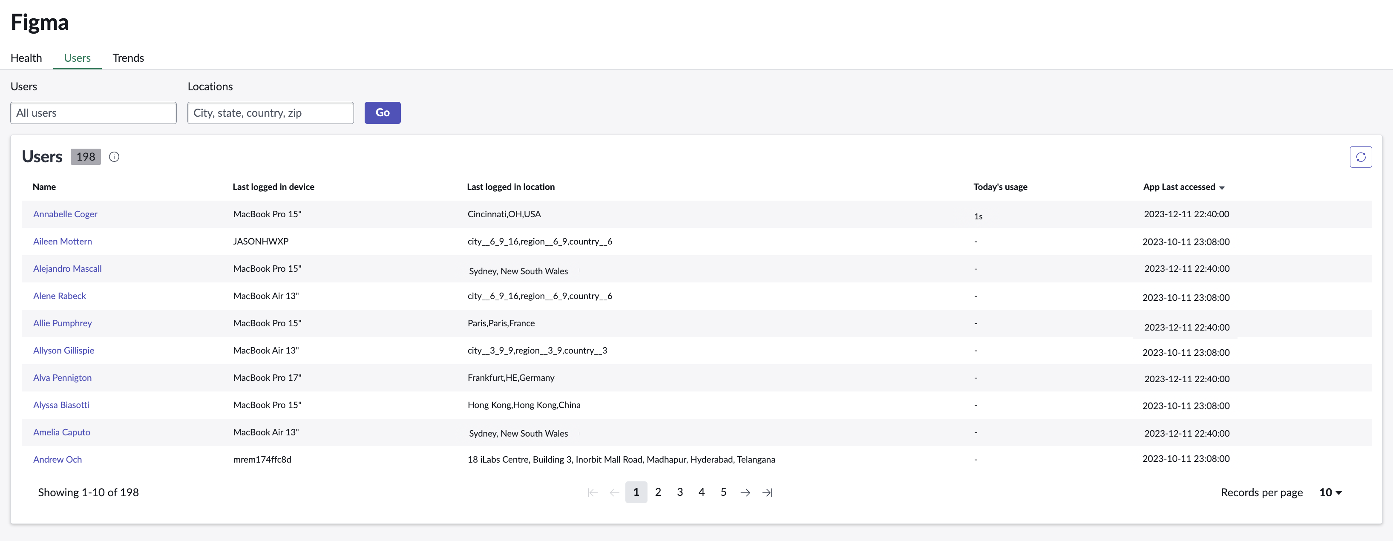Open the info icon next to Users count
1393x541 pixels.
114,157
